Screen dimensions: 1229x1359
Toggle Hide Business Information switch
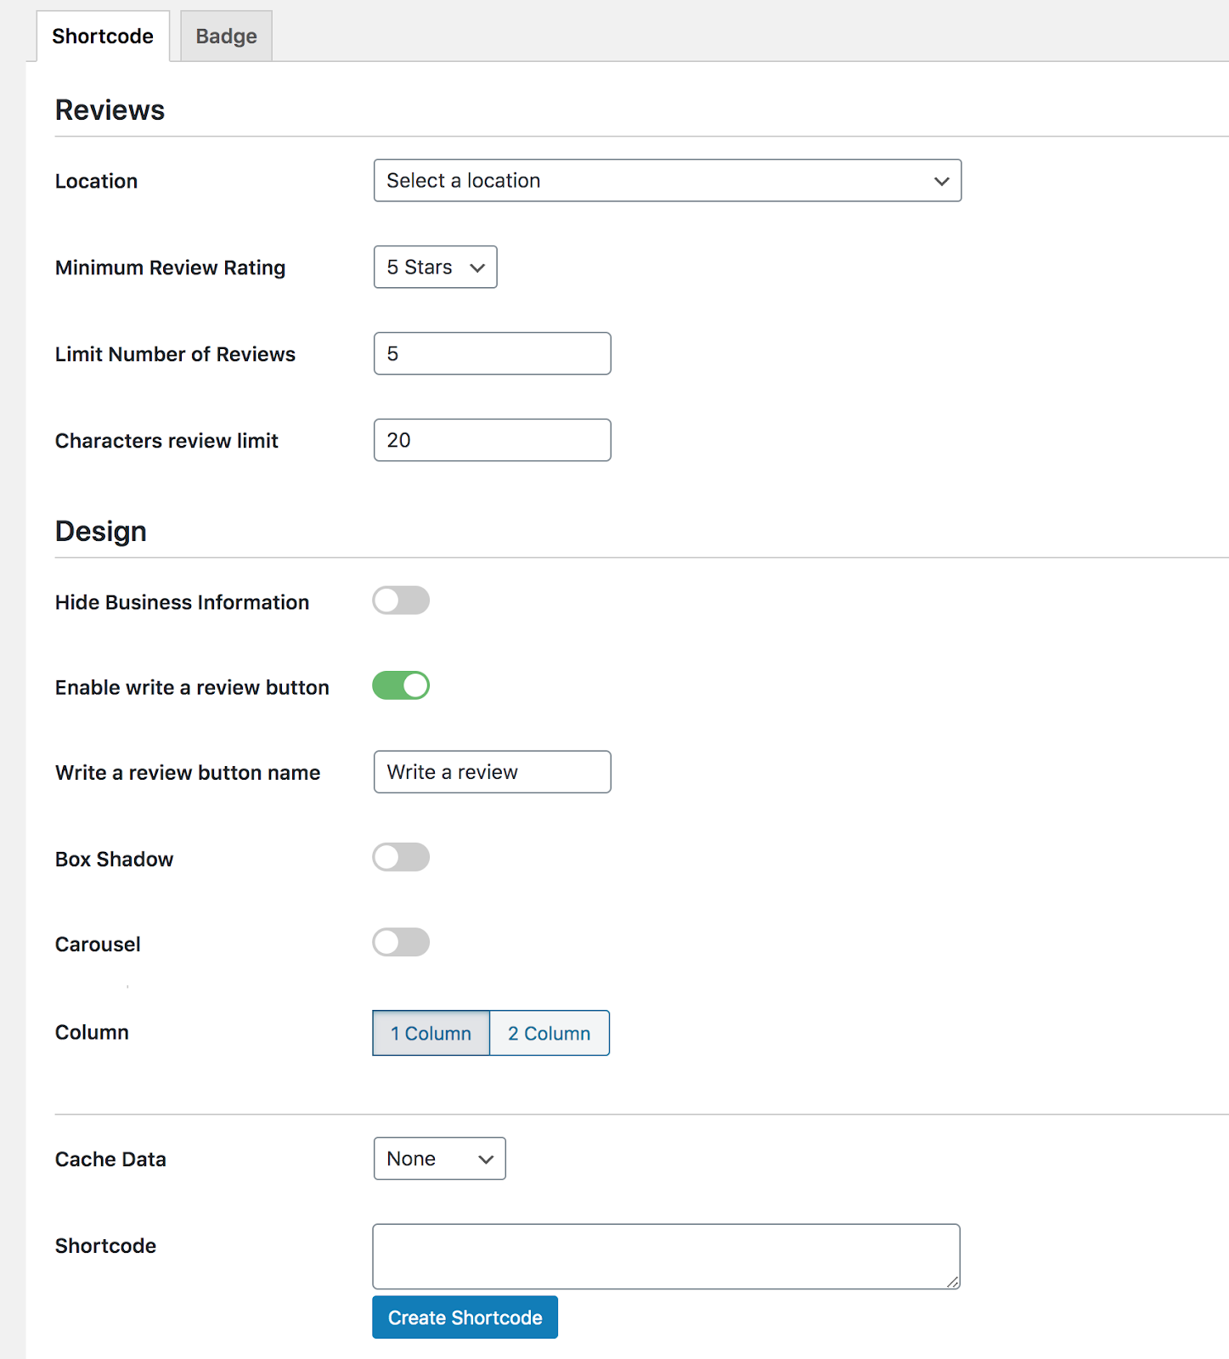coord(401,601)
